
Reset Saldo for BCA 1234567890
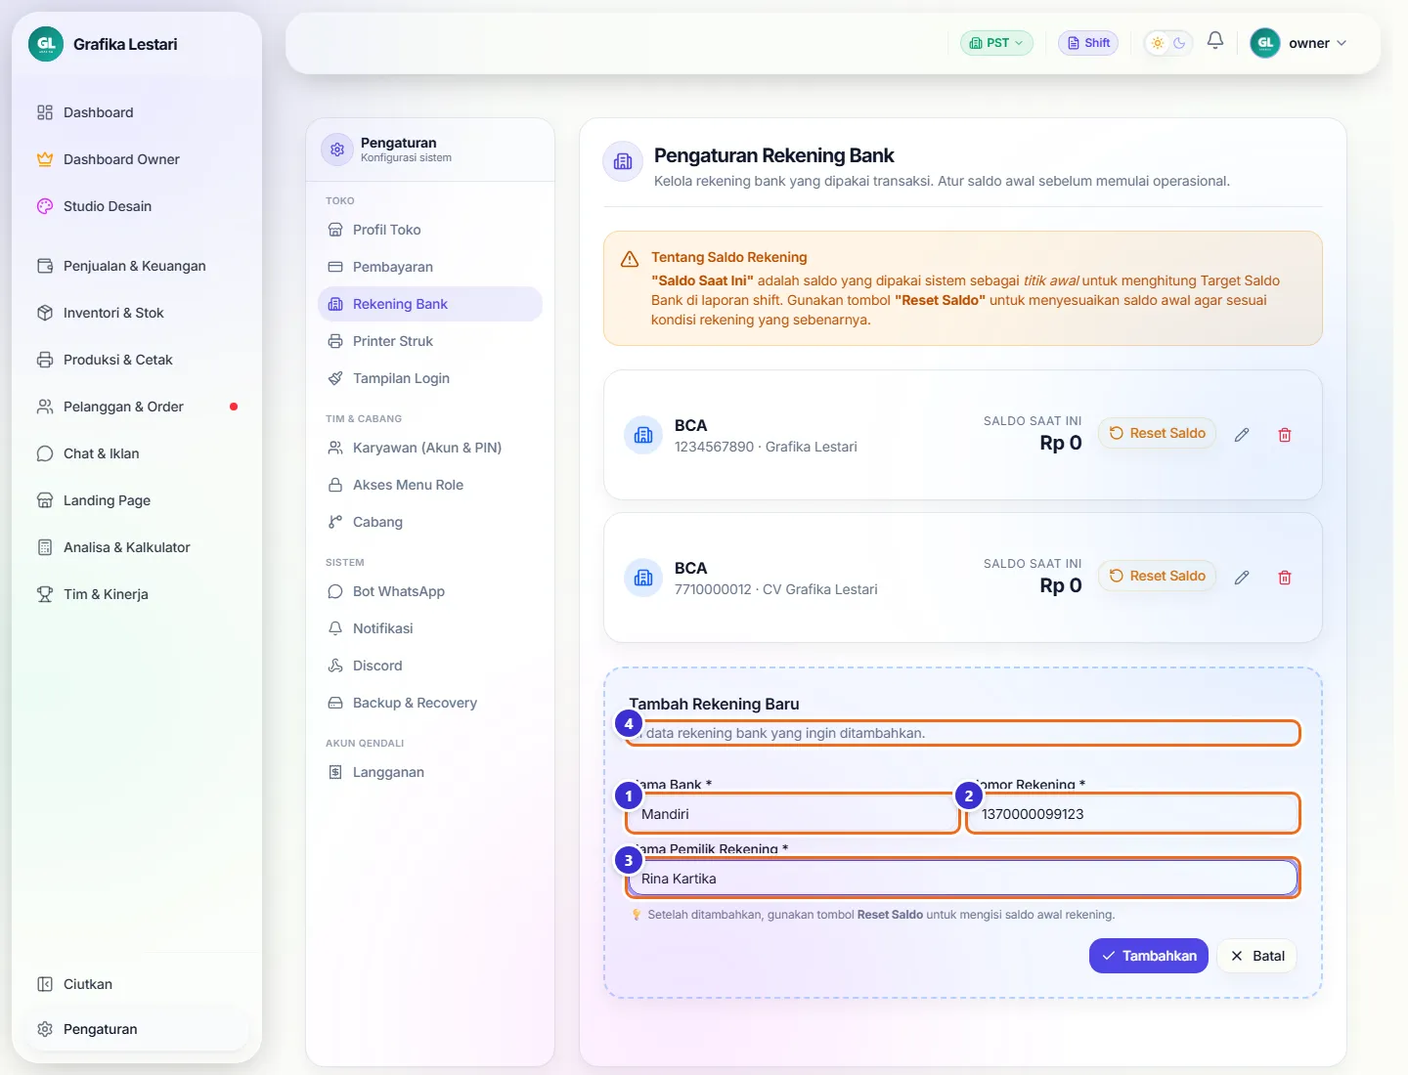click(1157, 433)
